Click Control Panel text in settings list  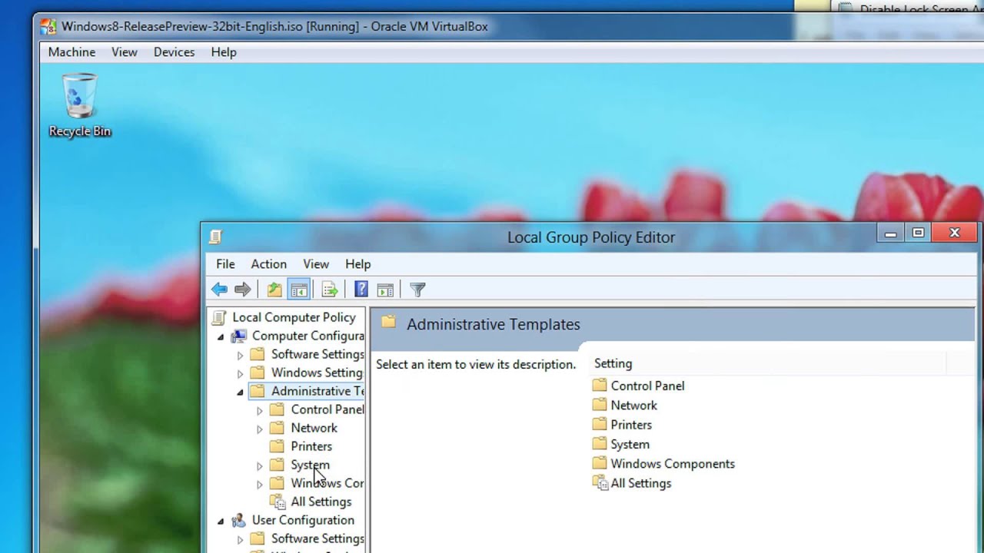point(647,386)
